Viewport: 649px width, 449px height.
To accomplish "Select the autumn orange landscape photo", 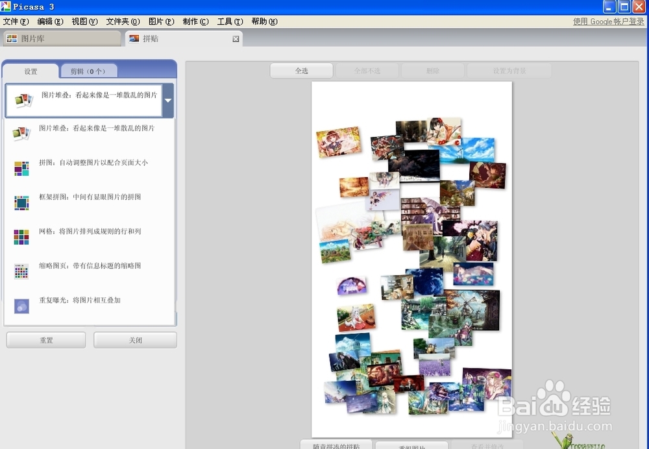I will 354,187.
